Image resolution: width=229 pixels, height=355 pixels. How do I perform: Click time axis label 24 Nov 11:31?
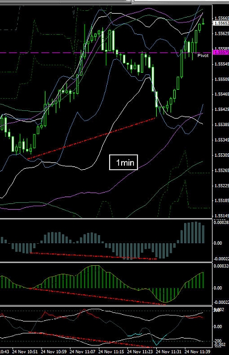tap(169, 352)
